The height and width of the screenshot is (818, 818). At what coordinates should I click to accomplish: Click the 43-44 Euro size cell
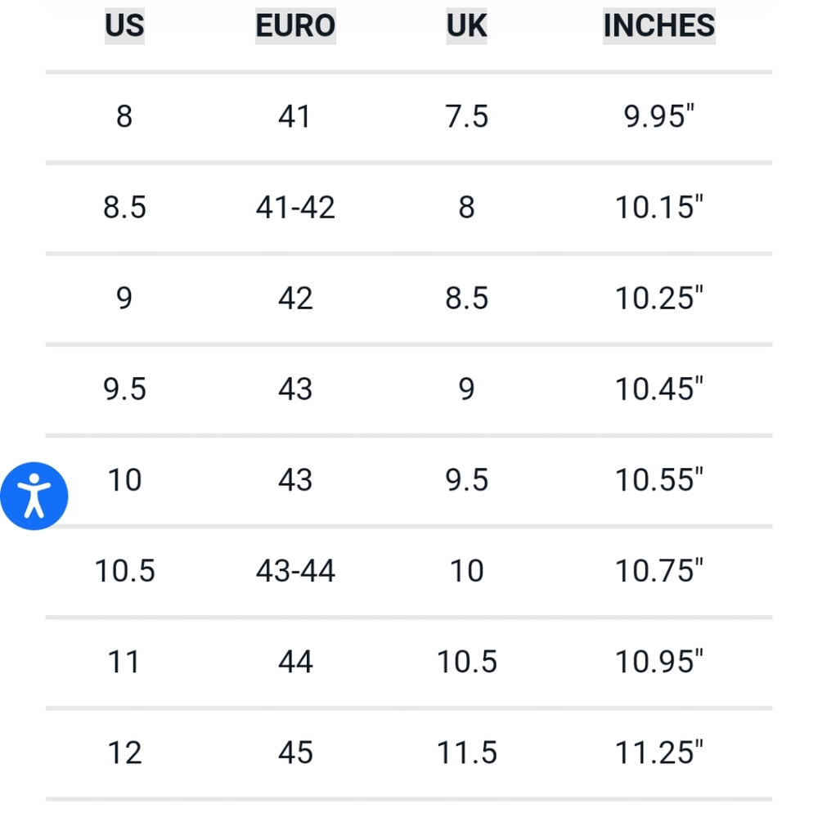[295, 571]
